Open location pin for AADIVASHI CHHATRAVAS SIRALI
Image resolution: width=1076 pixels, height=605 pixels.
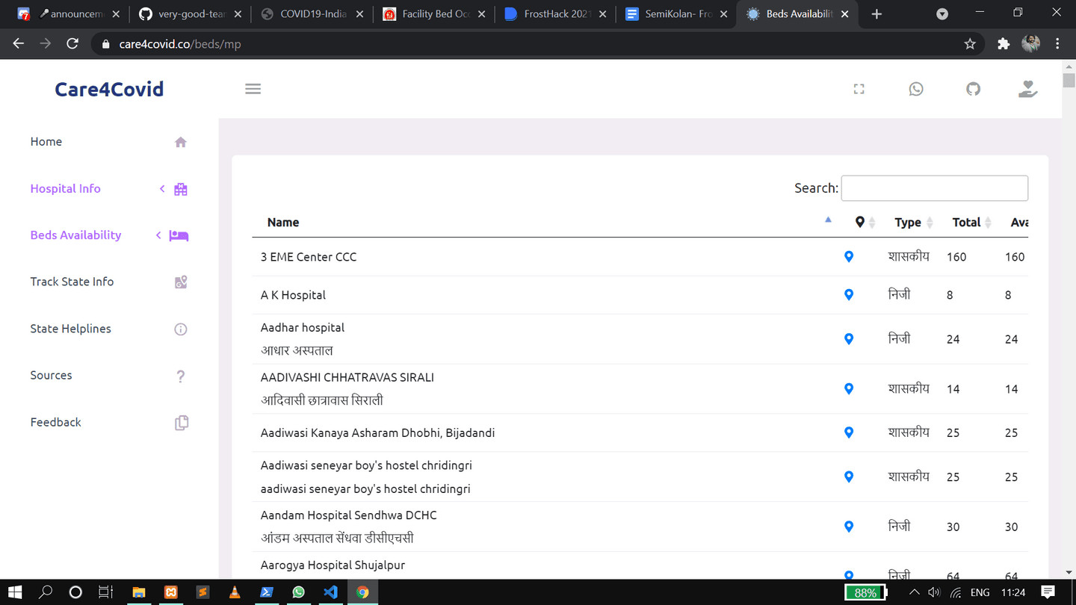pos(849,388)
